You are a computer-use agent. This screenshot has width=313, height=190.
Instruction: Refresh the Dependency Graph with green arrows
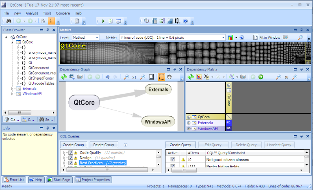coord(64,77)
